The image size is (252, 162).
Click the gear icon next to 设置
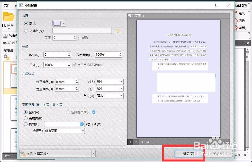pyautogui.click(x=22, y=153)
